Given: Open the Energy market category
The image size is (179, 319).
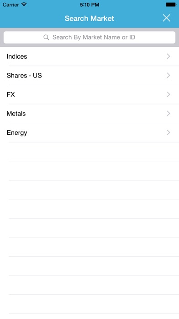Looking at the screenshot, I should (x=89, y=132).
